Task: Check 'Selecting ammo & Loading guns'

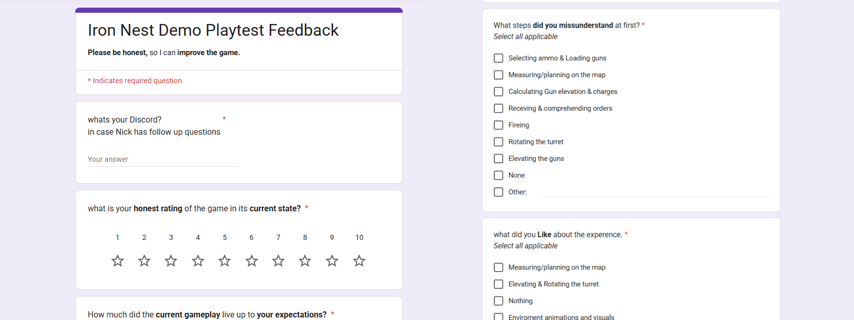Action: click(498, 58)
